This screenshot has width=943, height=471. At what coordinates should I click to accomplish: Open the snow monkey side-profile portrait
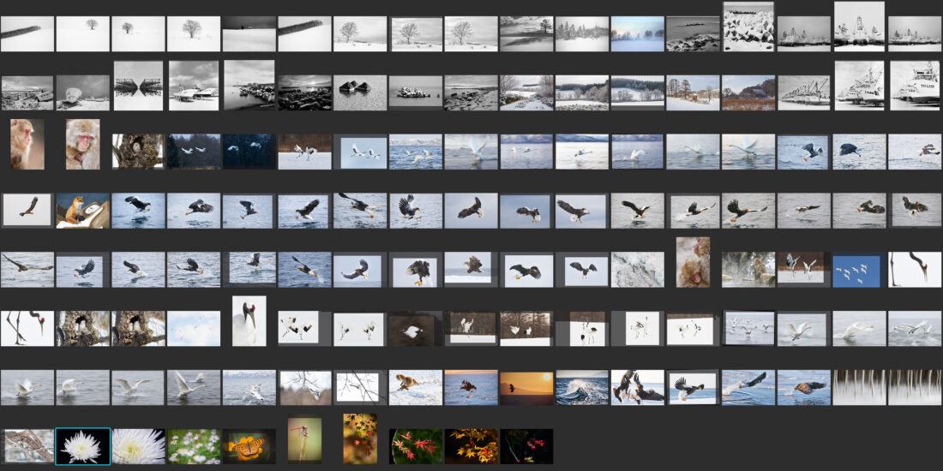[27, 144]
